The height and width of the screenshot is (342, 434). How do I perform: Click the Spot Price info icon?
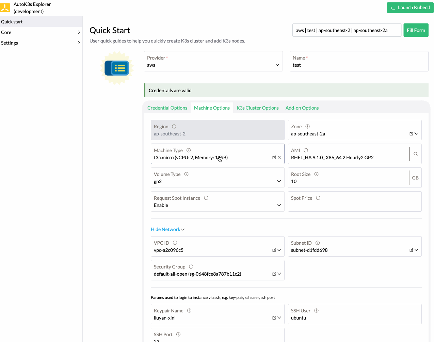pyautogui.click(x=318, y=198)
